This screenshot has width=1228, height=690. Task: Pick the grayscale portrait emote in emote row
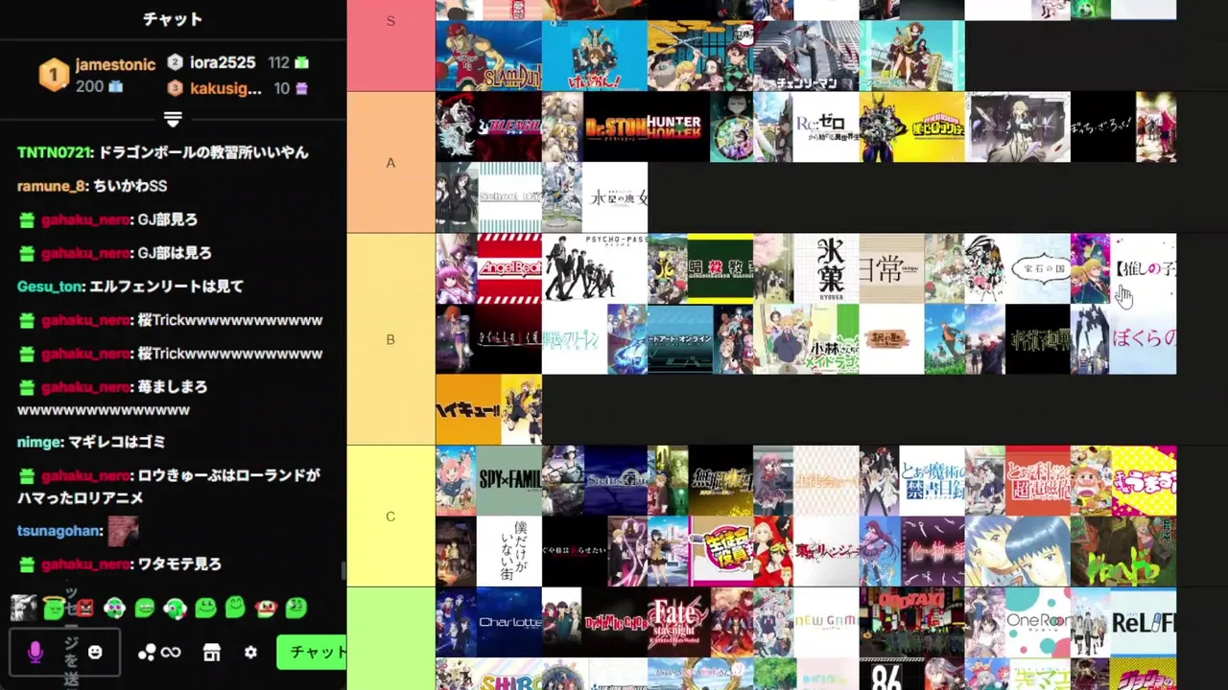tap(24, 608)
